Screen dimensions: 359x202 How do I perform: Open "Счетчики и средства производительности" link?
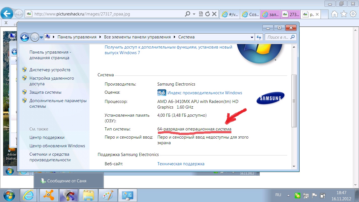(50, 157)
